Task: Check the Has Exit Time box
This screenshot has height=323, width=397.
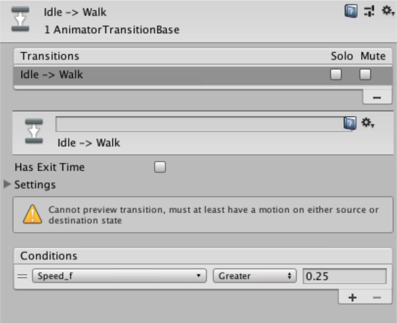Action: click(x=160, y=167)
